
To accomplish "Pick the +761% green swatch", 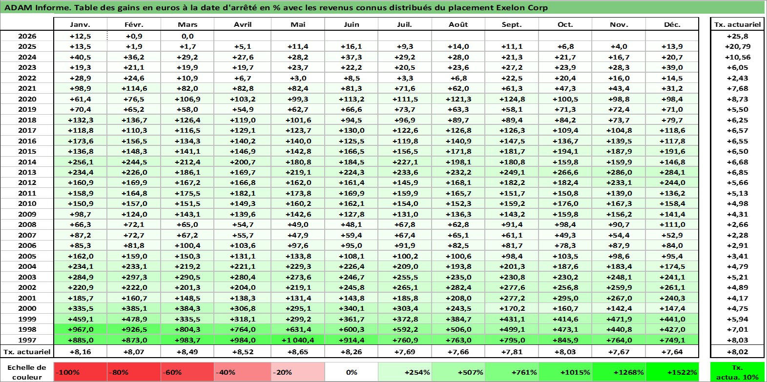I will [x=512, y=372].
